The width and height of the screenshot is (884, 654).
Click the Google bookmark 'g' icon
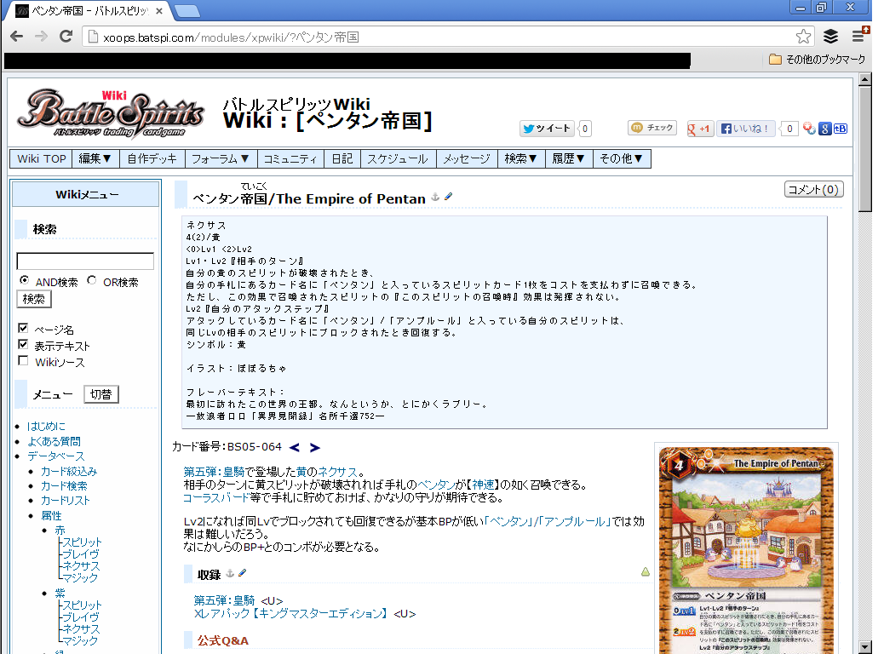pyautogui.click(x=824, y=129)
